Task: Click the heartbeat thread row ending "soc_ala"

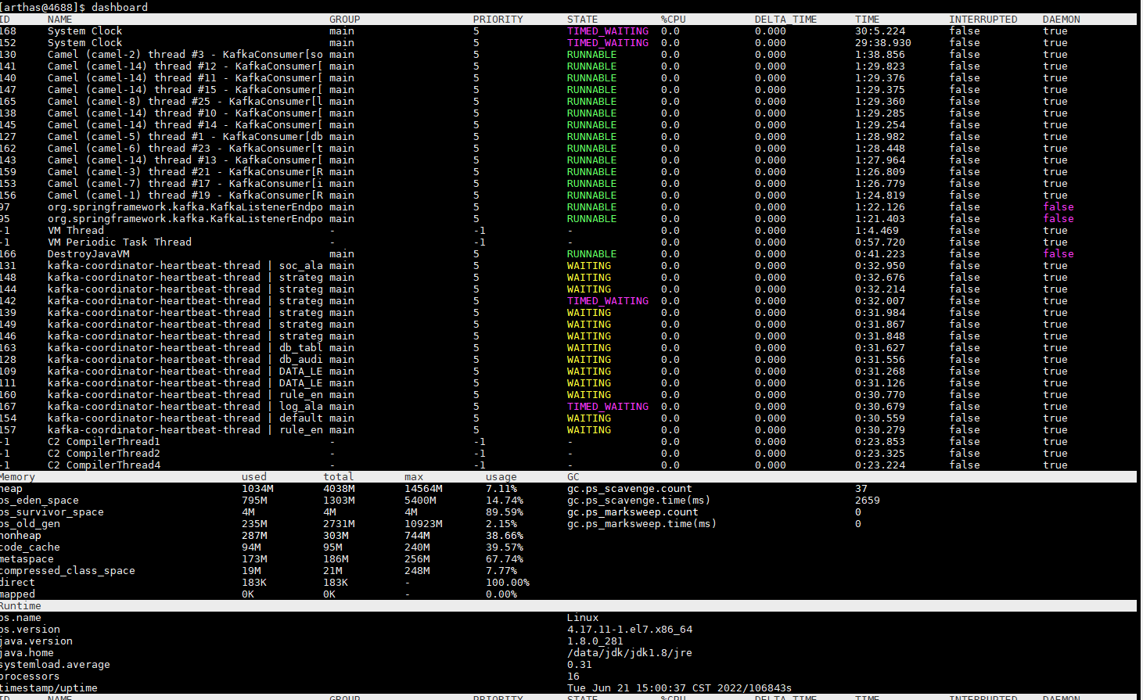Action: coord(185,266)
